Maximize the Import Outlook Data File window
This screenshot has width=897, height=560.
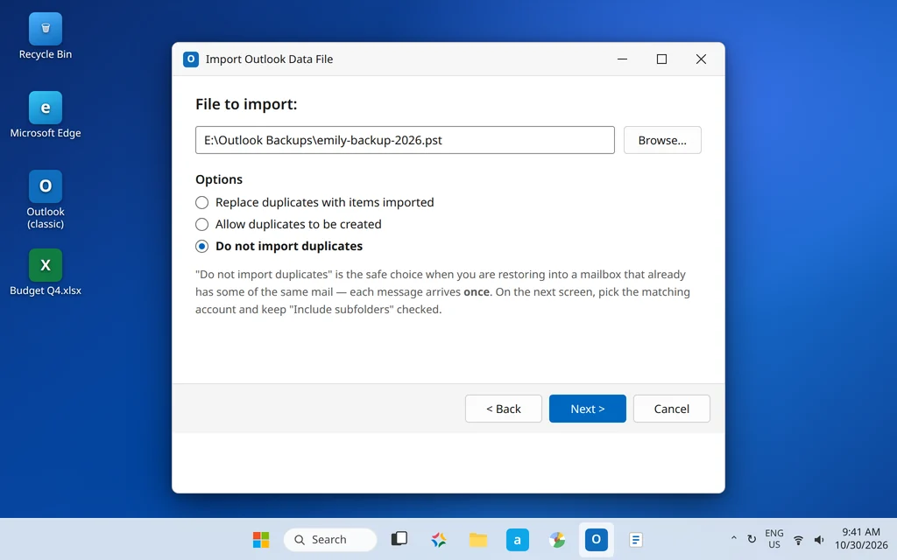tap(662, 59)
